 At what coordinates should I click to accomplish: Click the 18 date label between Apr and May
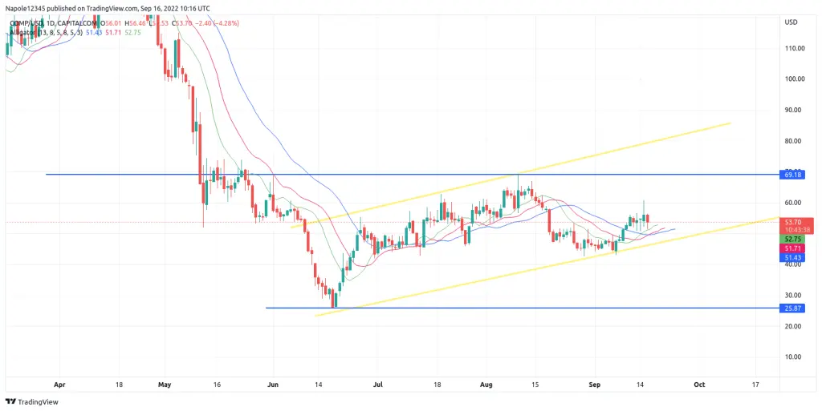(119, 384)
